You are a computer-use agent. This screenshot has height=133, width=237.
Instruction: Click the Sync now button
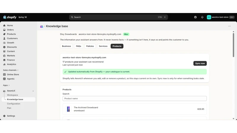pyautogui.click(x=200, y=64)
